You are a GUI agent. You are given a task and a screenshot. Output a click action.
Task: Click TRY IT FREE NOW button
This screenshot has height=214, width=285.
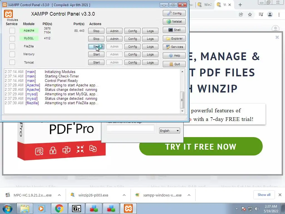click(x=201, y=147)
